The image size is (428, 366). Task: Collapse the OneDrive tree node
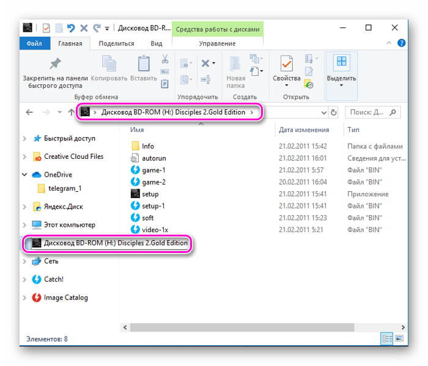24,175
